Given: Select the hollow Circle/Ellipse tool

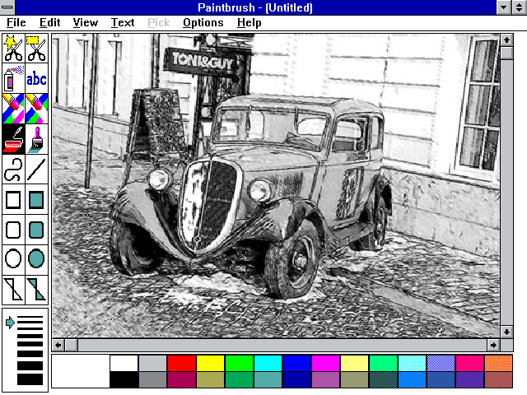Looking at the screenshot, I should click(14, 259).
